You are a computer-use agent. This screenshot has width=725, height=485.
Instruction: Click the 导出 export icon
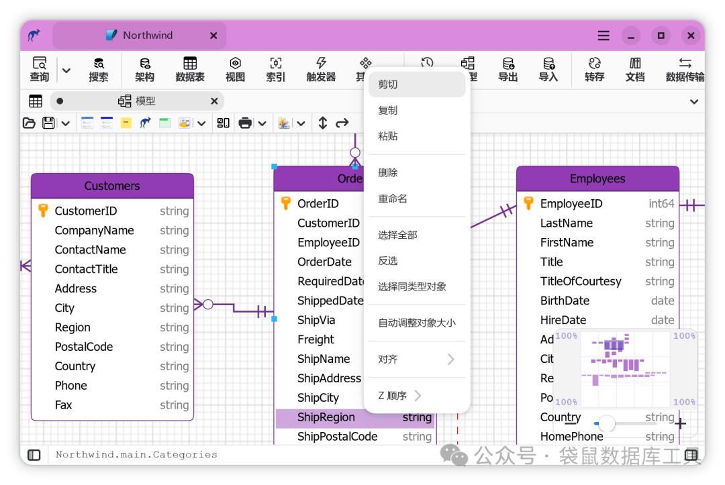[x=507, y=69]
